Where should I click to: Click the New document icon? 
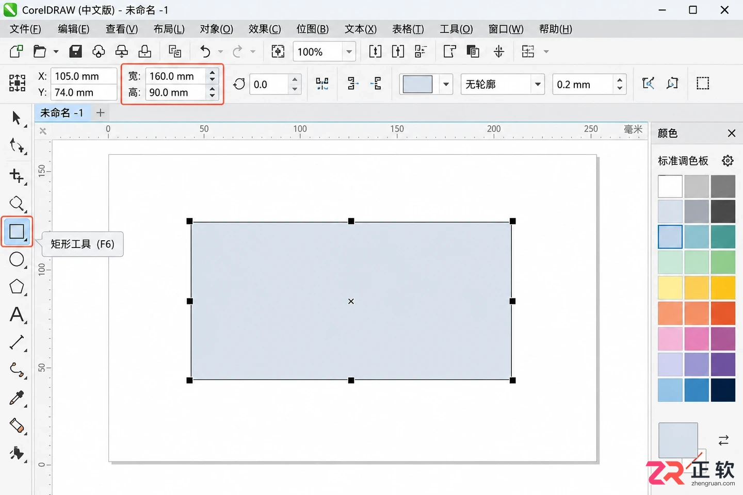[x=16, y=52]
